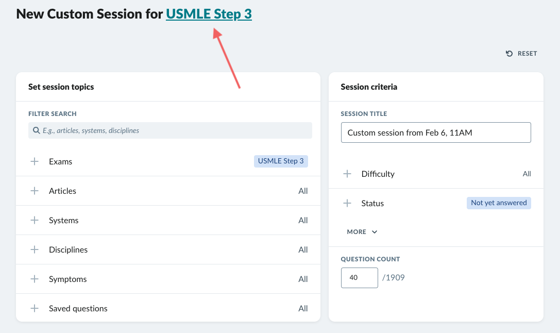The width and height of the screenshot is (560, 333).
Task: Expand Status with its plus icon
Action: click(347, 203)
